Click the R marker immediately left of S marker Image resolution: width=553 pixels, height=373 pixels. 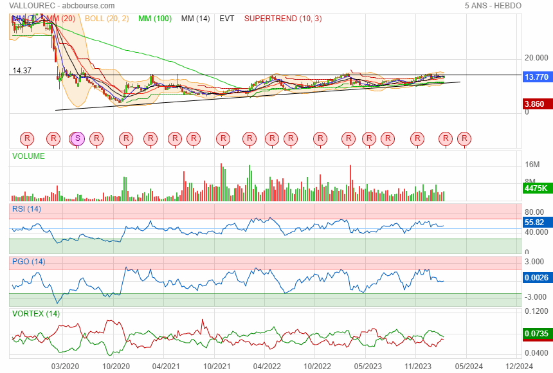(54, 138)
